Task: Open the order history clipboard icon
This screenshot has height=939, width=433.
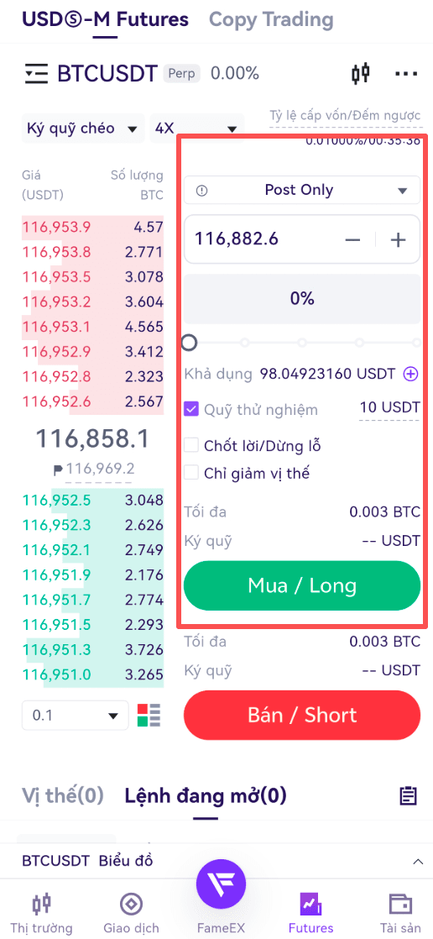Action: (408, 796)
